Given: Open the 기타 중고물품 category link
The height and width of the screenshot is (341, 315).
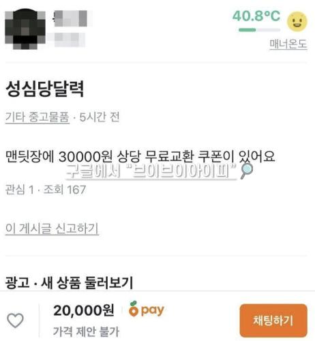Looking at the screenshot, I should tap(37, 117).
